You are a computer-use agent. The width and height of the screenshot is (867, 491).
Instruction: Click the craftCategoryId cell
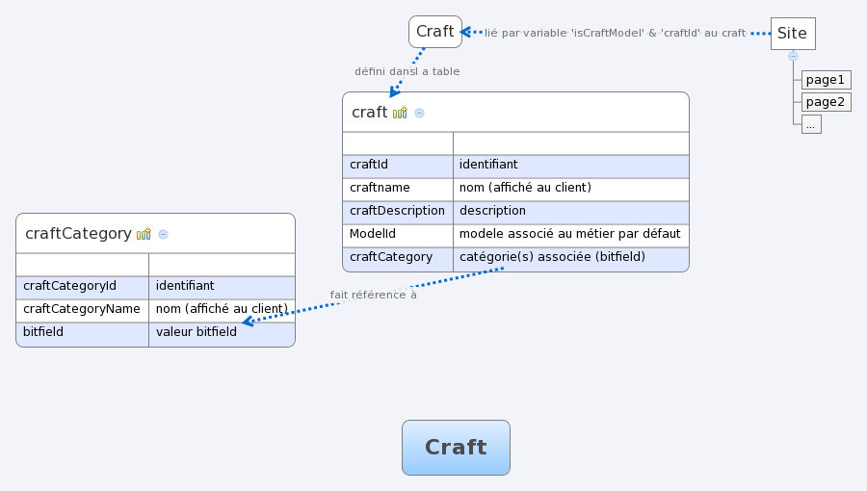pyautogui.click(x=82, y=287)
